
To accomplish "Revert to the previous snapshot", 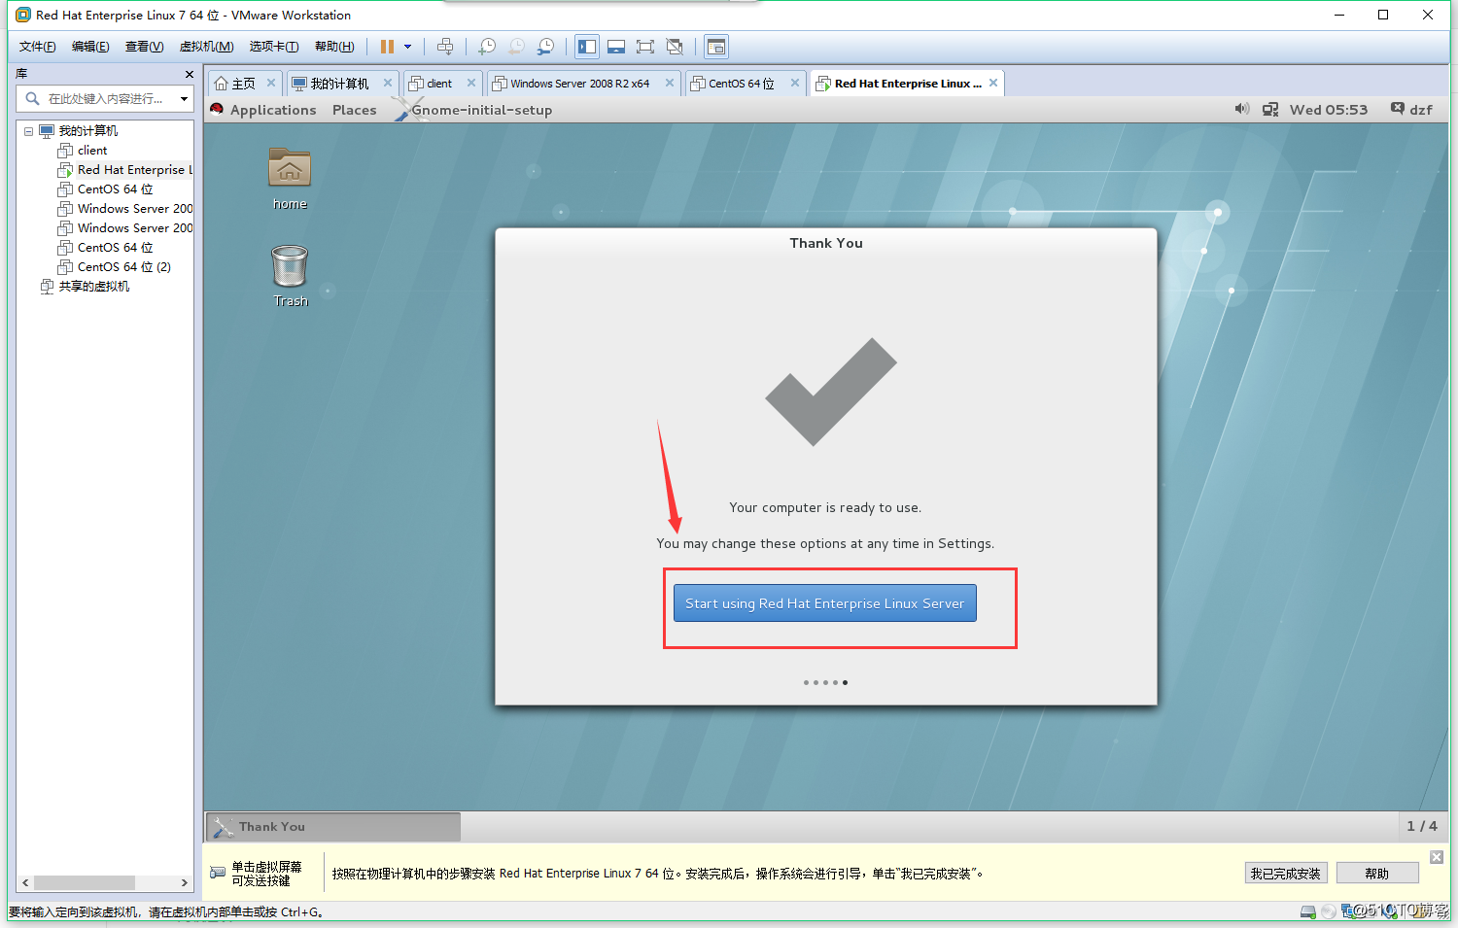I will click(x=516, y=47).
